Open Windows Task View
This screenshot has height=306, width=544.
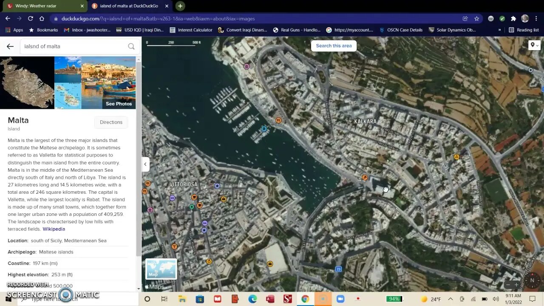click(164, 299)
